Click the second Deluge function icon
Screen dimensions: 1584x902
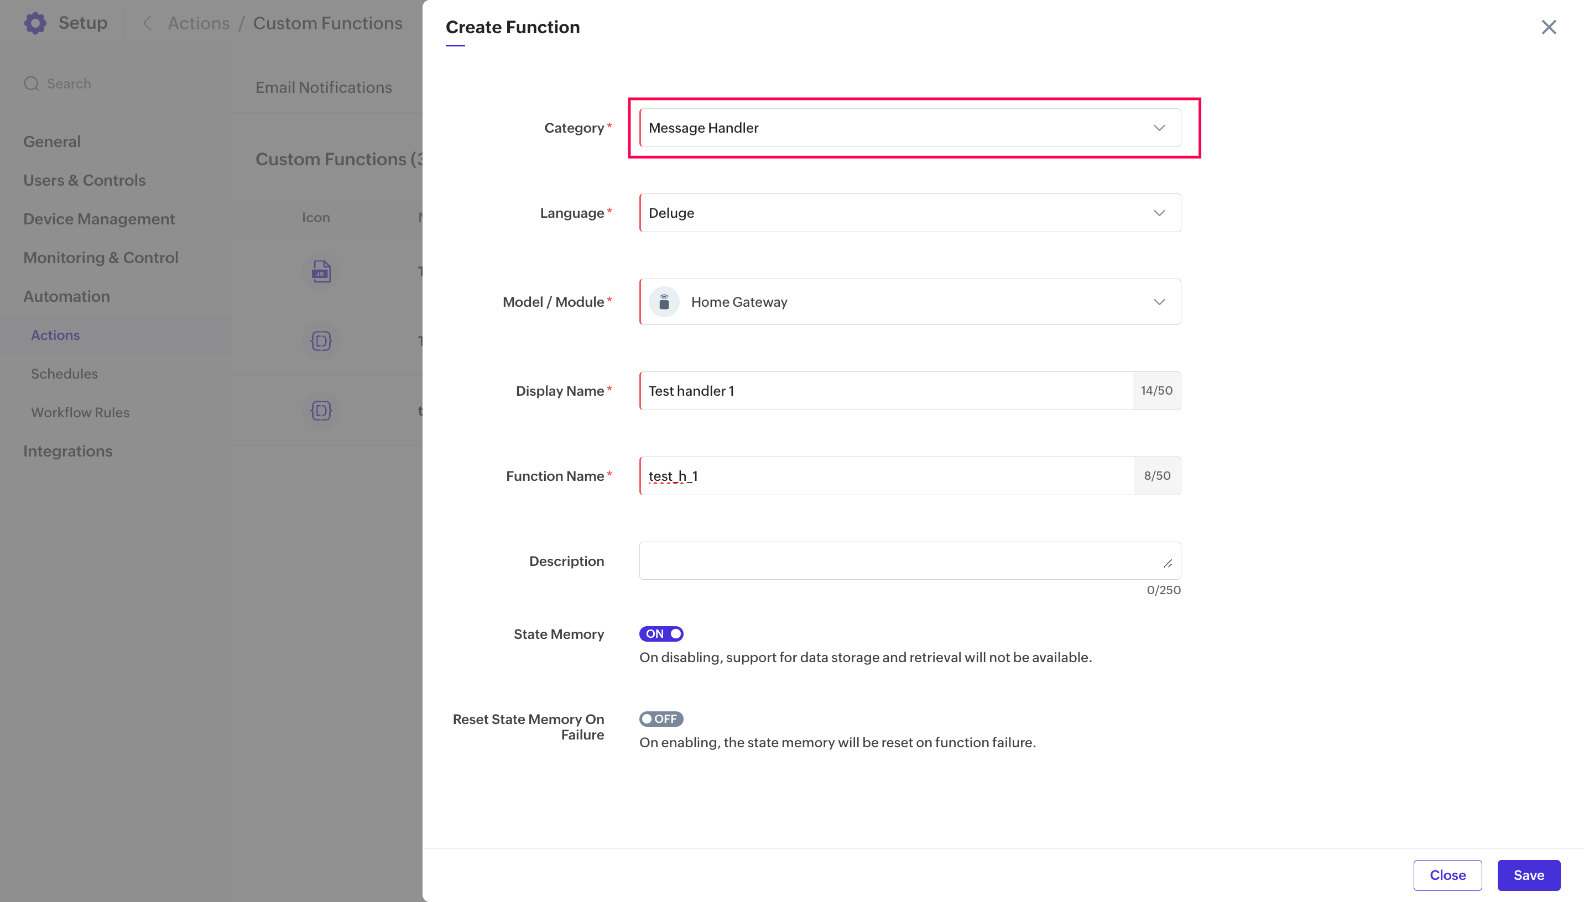pyautogui.click(x=321, y=342)
